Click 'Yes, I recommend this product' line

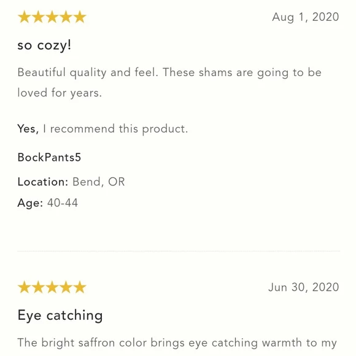103,129
